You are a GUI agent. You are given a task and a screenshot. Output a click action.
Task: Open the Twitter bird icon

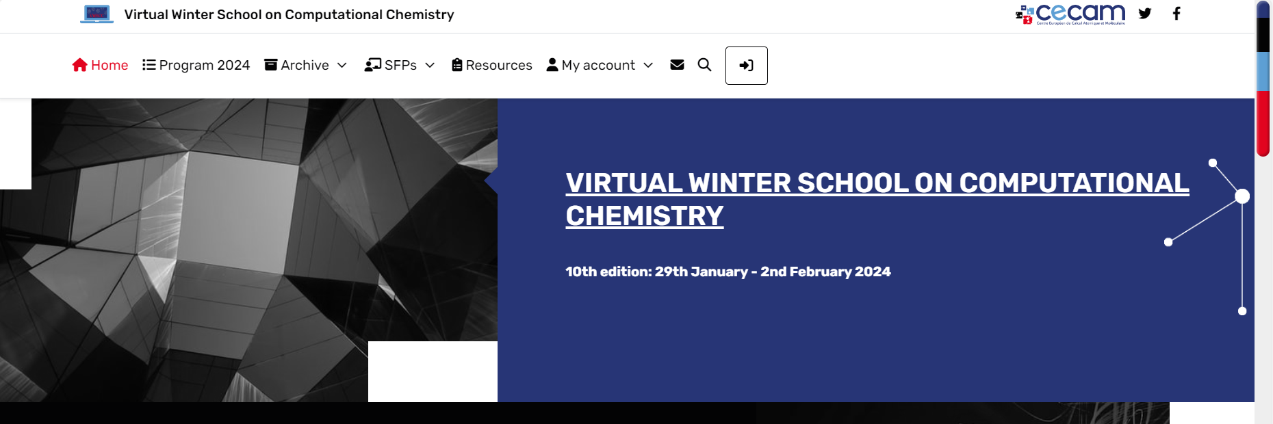[x=1145, y=14]
